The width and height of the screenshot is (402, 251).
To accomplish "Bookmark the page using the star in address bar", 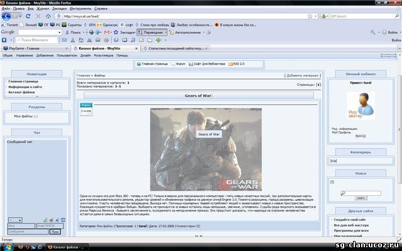I will pos(310,16).
